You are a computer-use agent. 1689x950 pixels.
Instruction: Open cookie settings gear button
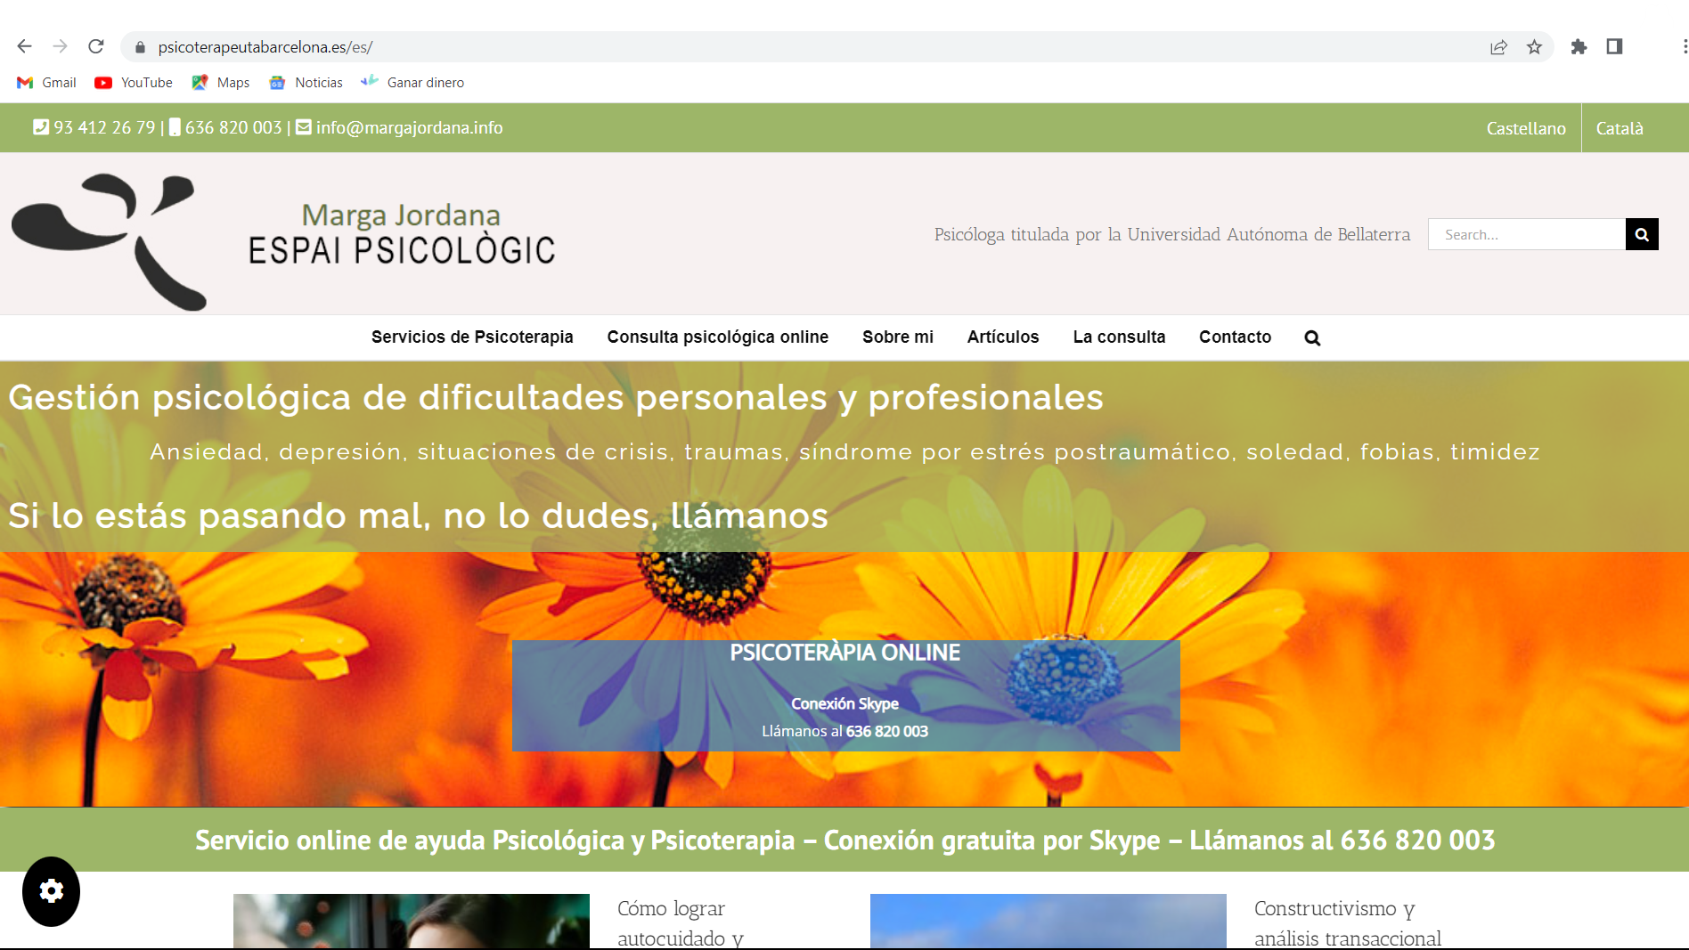(x=52, y=891)
